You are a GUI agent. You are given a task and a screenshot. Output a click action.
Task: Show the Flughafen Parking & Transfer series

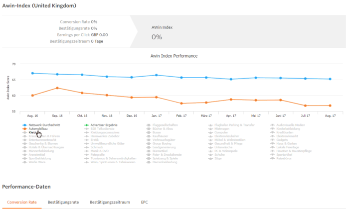tap(231, 125)
